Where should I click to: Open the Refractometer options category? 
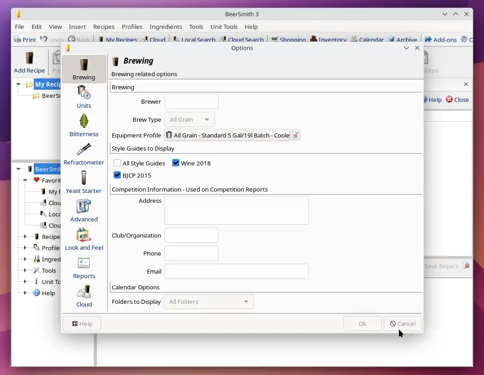[84, 154]
